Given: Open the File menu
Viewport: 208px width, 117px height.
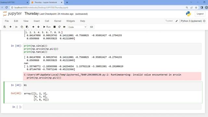Looking at the screenshot, I should point(7,21).
